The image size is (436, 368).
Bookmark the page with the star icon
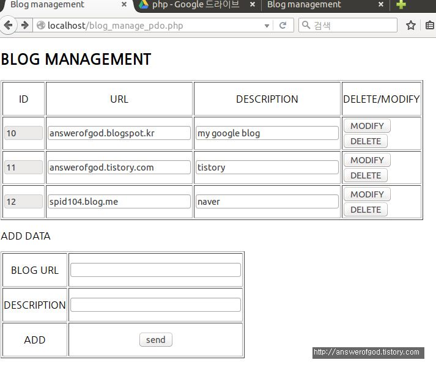pyautogui.click(x=411, y=25)
